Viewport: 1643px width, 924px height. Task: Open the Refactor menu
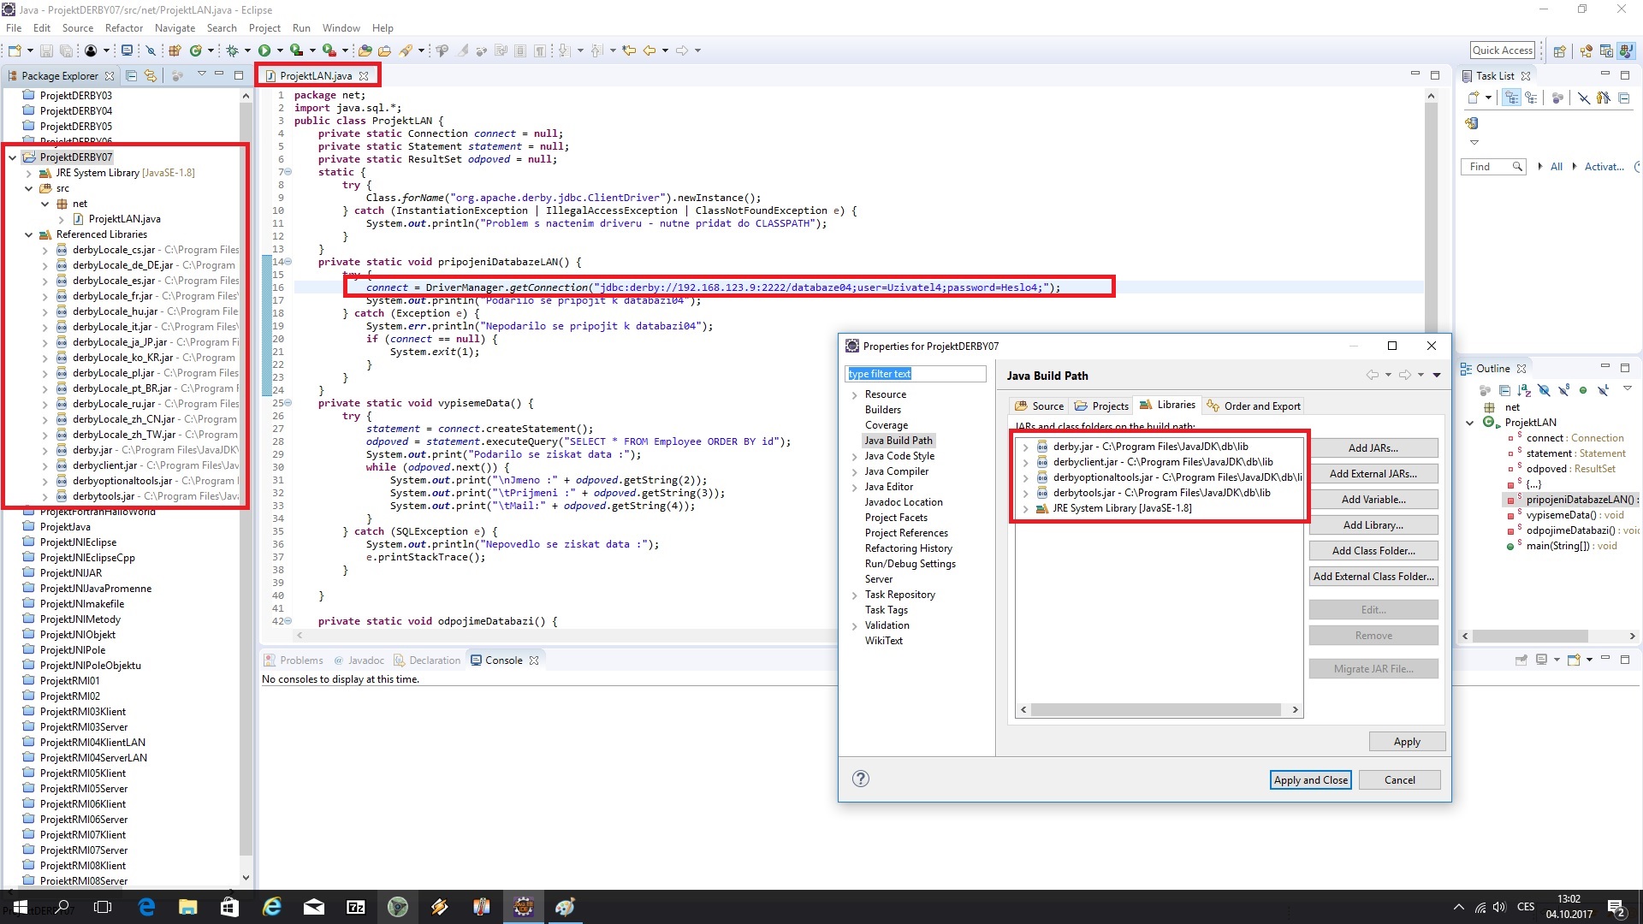coord(123,27)
